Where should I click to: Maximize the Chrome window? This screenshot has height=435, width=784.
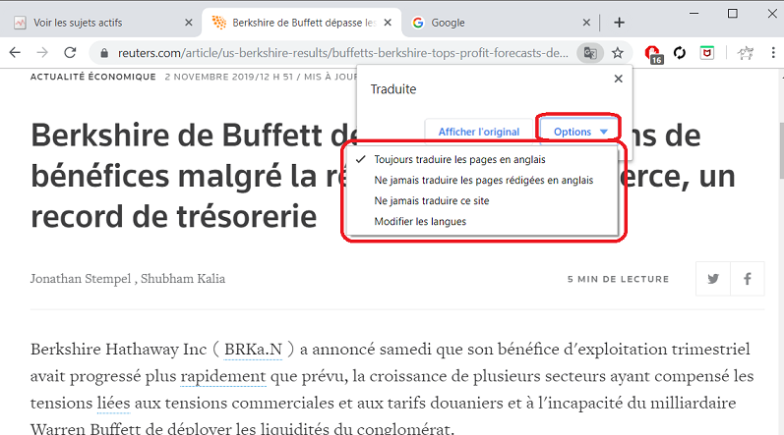coord(733,14)
